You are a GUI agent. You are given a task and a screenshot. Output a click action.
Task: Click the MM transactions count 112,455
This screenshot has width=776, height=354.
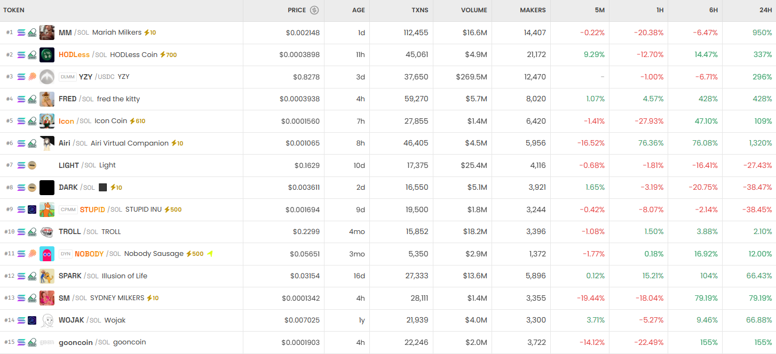point(416,33)
